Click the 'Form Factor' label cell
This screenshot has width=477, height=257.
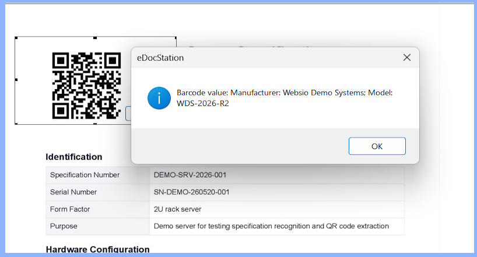pos(97,209)
